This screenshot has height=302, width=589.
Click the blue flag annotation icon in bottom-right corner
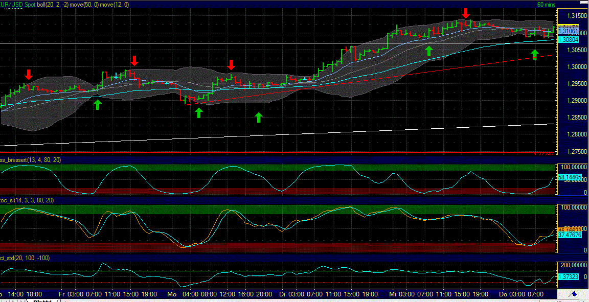point(574,294)
